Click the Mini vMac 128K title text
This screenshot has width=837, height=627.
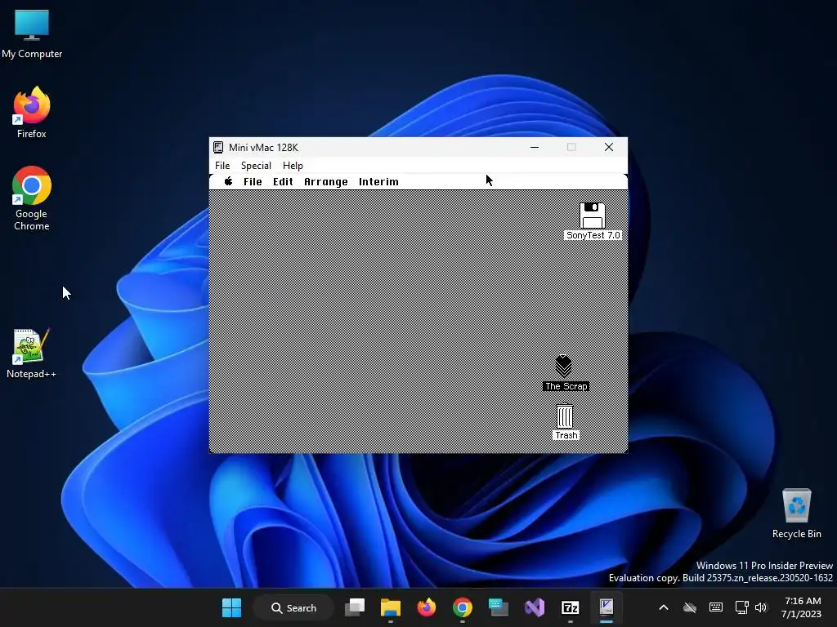263,148
